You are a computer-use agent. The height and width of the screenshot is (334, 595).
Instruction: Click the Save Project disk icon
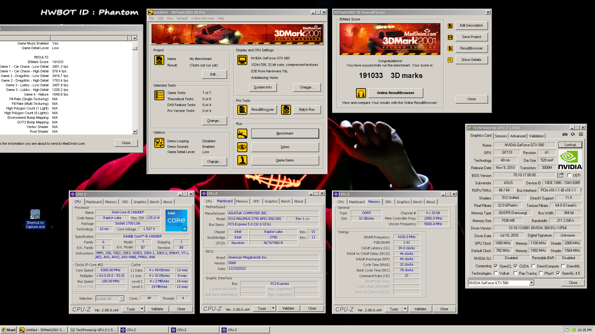click(x=450, y=37)
